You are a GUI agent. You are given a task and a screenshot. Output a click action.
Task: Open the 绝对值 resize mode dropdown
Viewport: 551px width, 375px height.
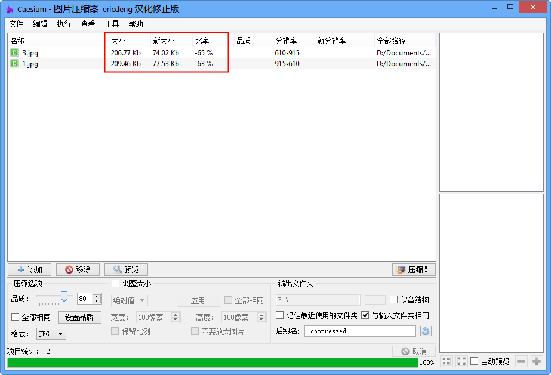coord(130,300)
